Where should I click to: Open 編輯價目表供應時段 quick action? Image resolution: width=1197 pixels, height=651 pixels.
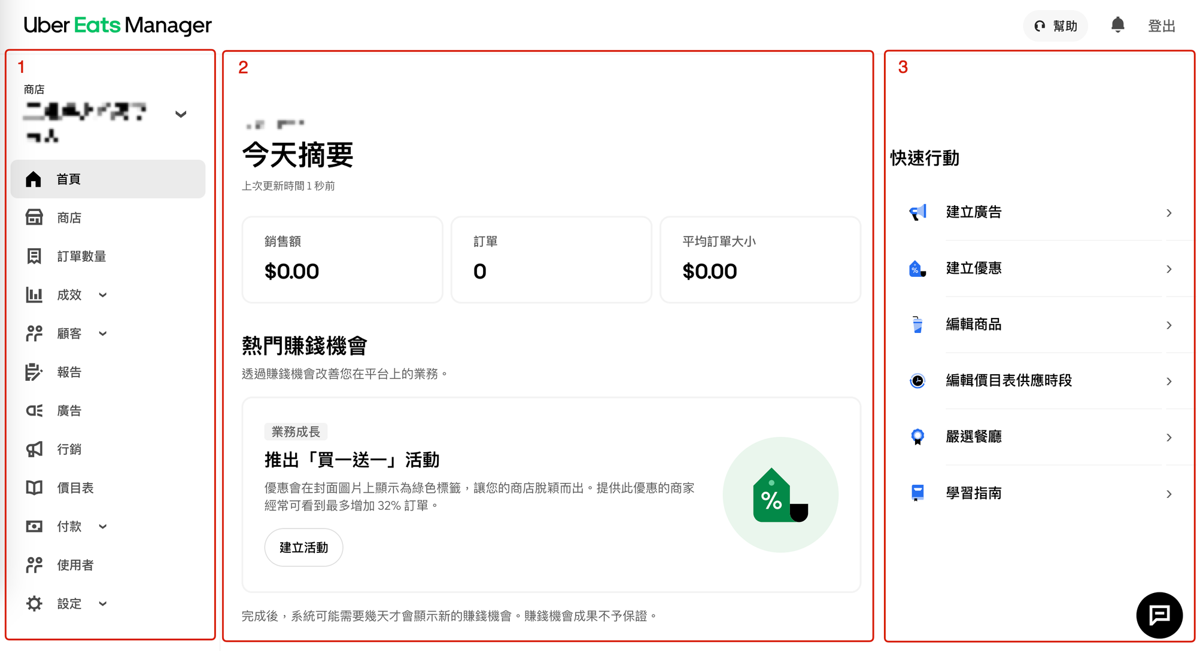(x=1009, y=381)
